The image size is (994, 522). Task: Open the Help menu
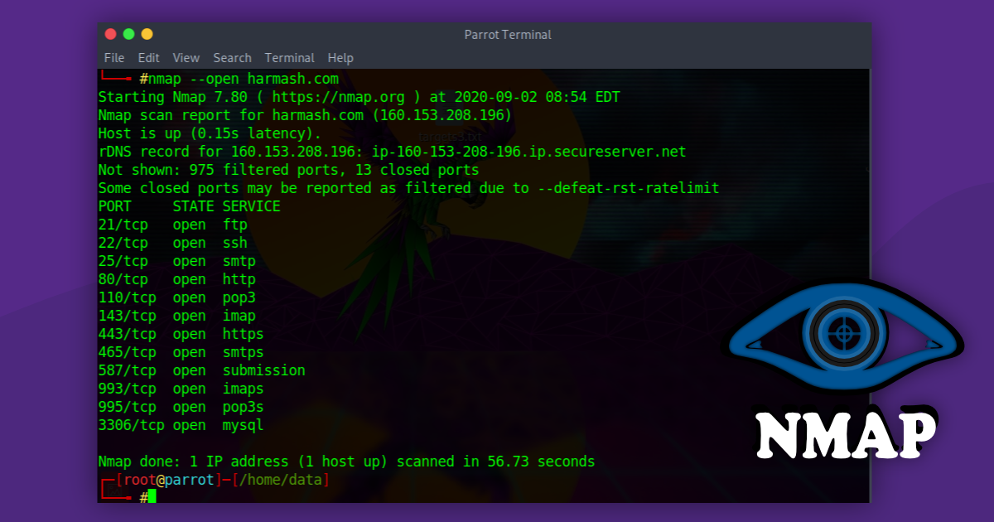pos(340,58)
